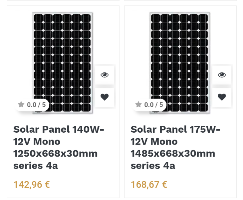Open Solar Panel 175W-12V Mono title link

point(175,147)
